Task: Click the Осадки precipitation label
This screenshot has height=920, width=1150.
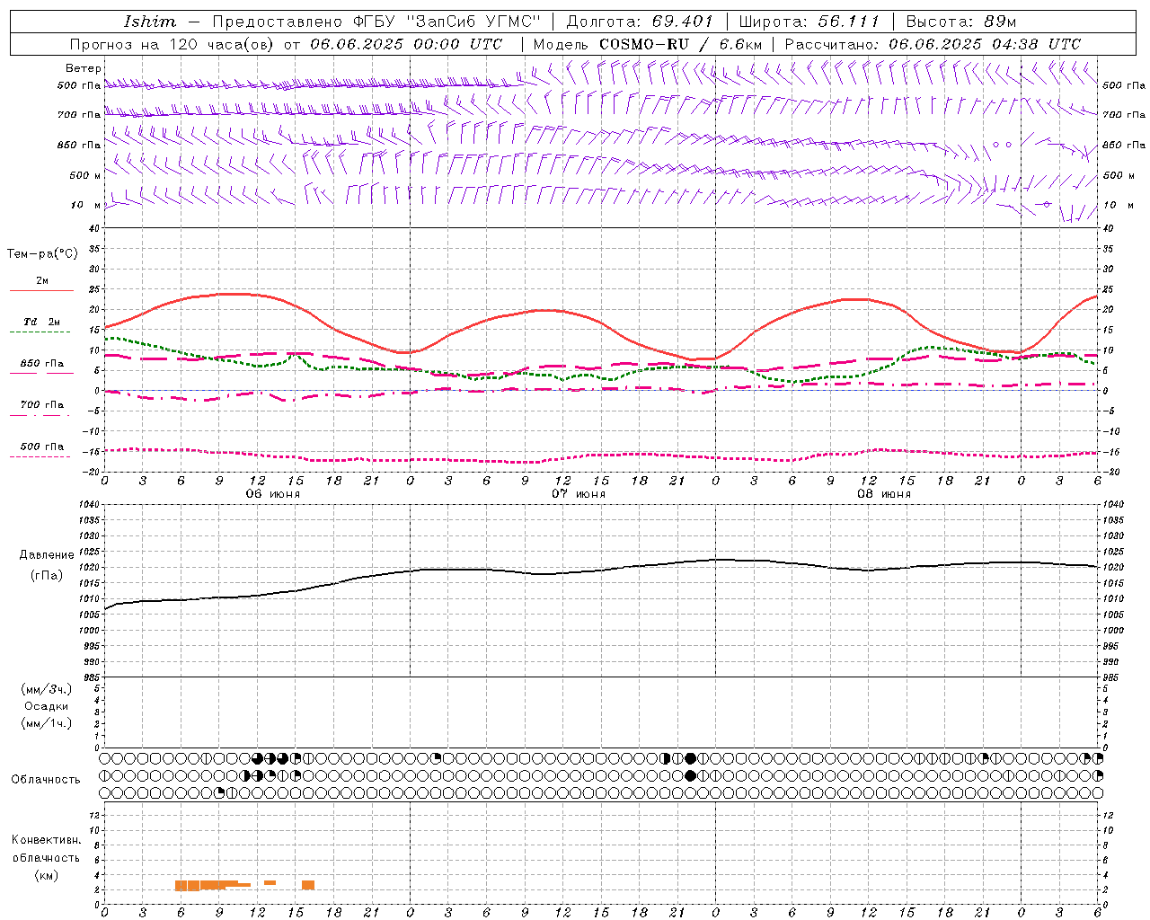Action: pyautogui.click(x=47, y=706)
